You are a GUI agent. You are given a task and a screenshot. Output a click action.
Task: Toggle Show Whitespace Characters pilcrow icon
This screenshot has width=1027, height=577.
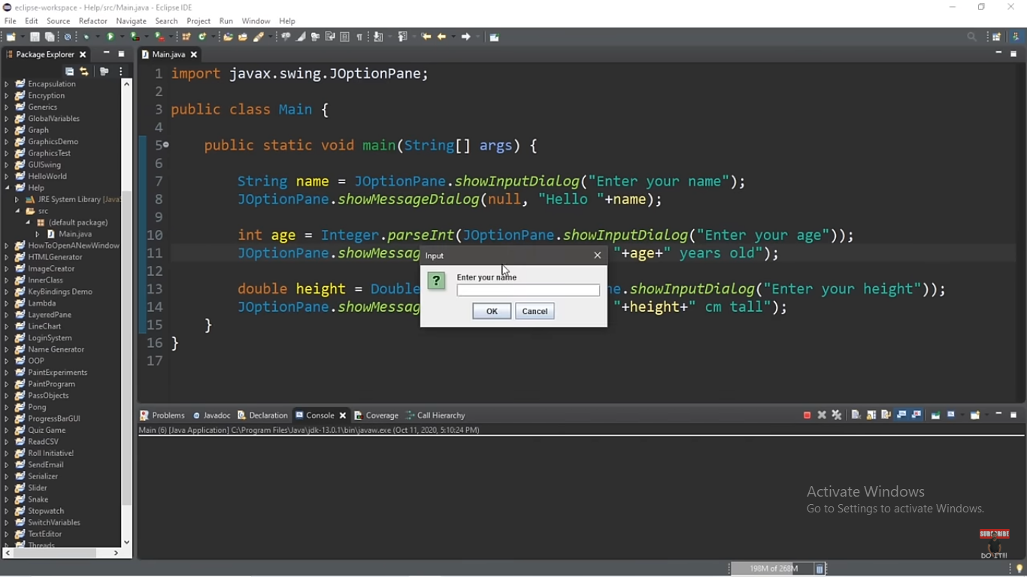pyautogui.click(x=359, y=37)
